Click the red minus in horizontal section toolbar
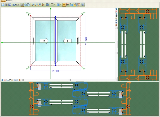The width and height of the screenshot is (160, 117). pos(4,80)
